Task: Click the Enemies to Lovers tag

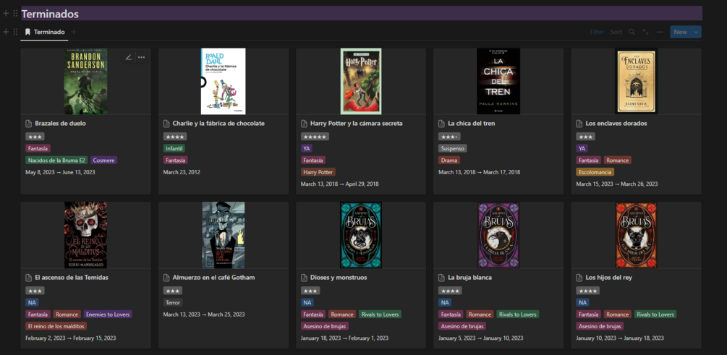Action: pyautogui.click(x=108, y=315)
